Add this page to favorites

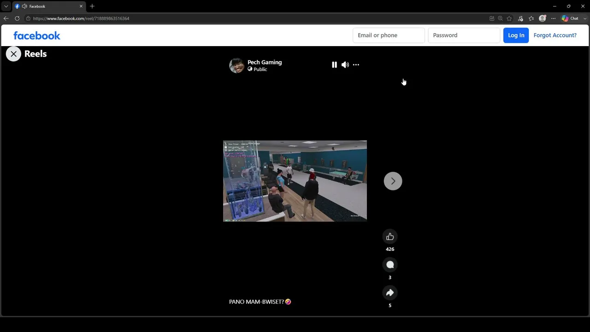coord(509,18)
